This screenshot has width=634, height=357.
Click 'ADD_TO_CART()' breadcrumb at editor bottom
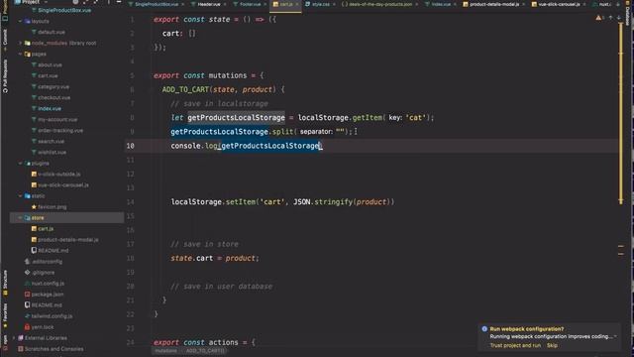tap(205, 350)
